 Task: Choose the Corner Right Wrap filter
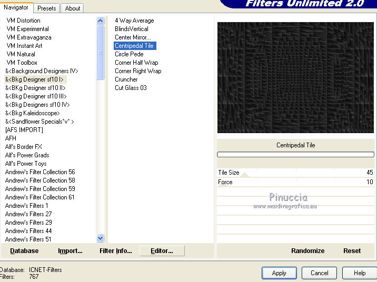[138, 71]
